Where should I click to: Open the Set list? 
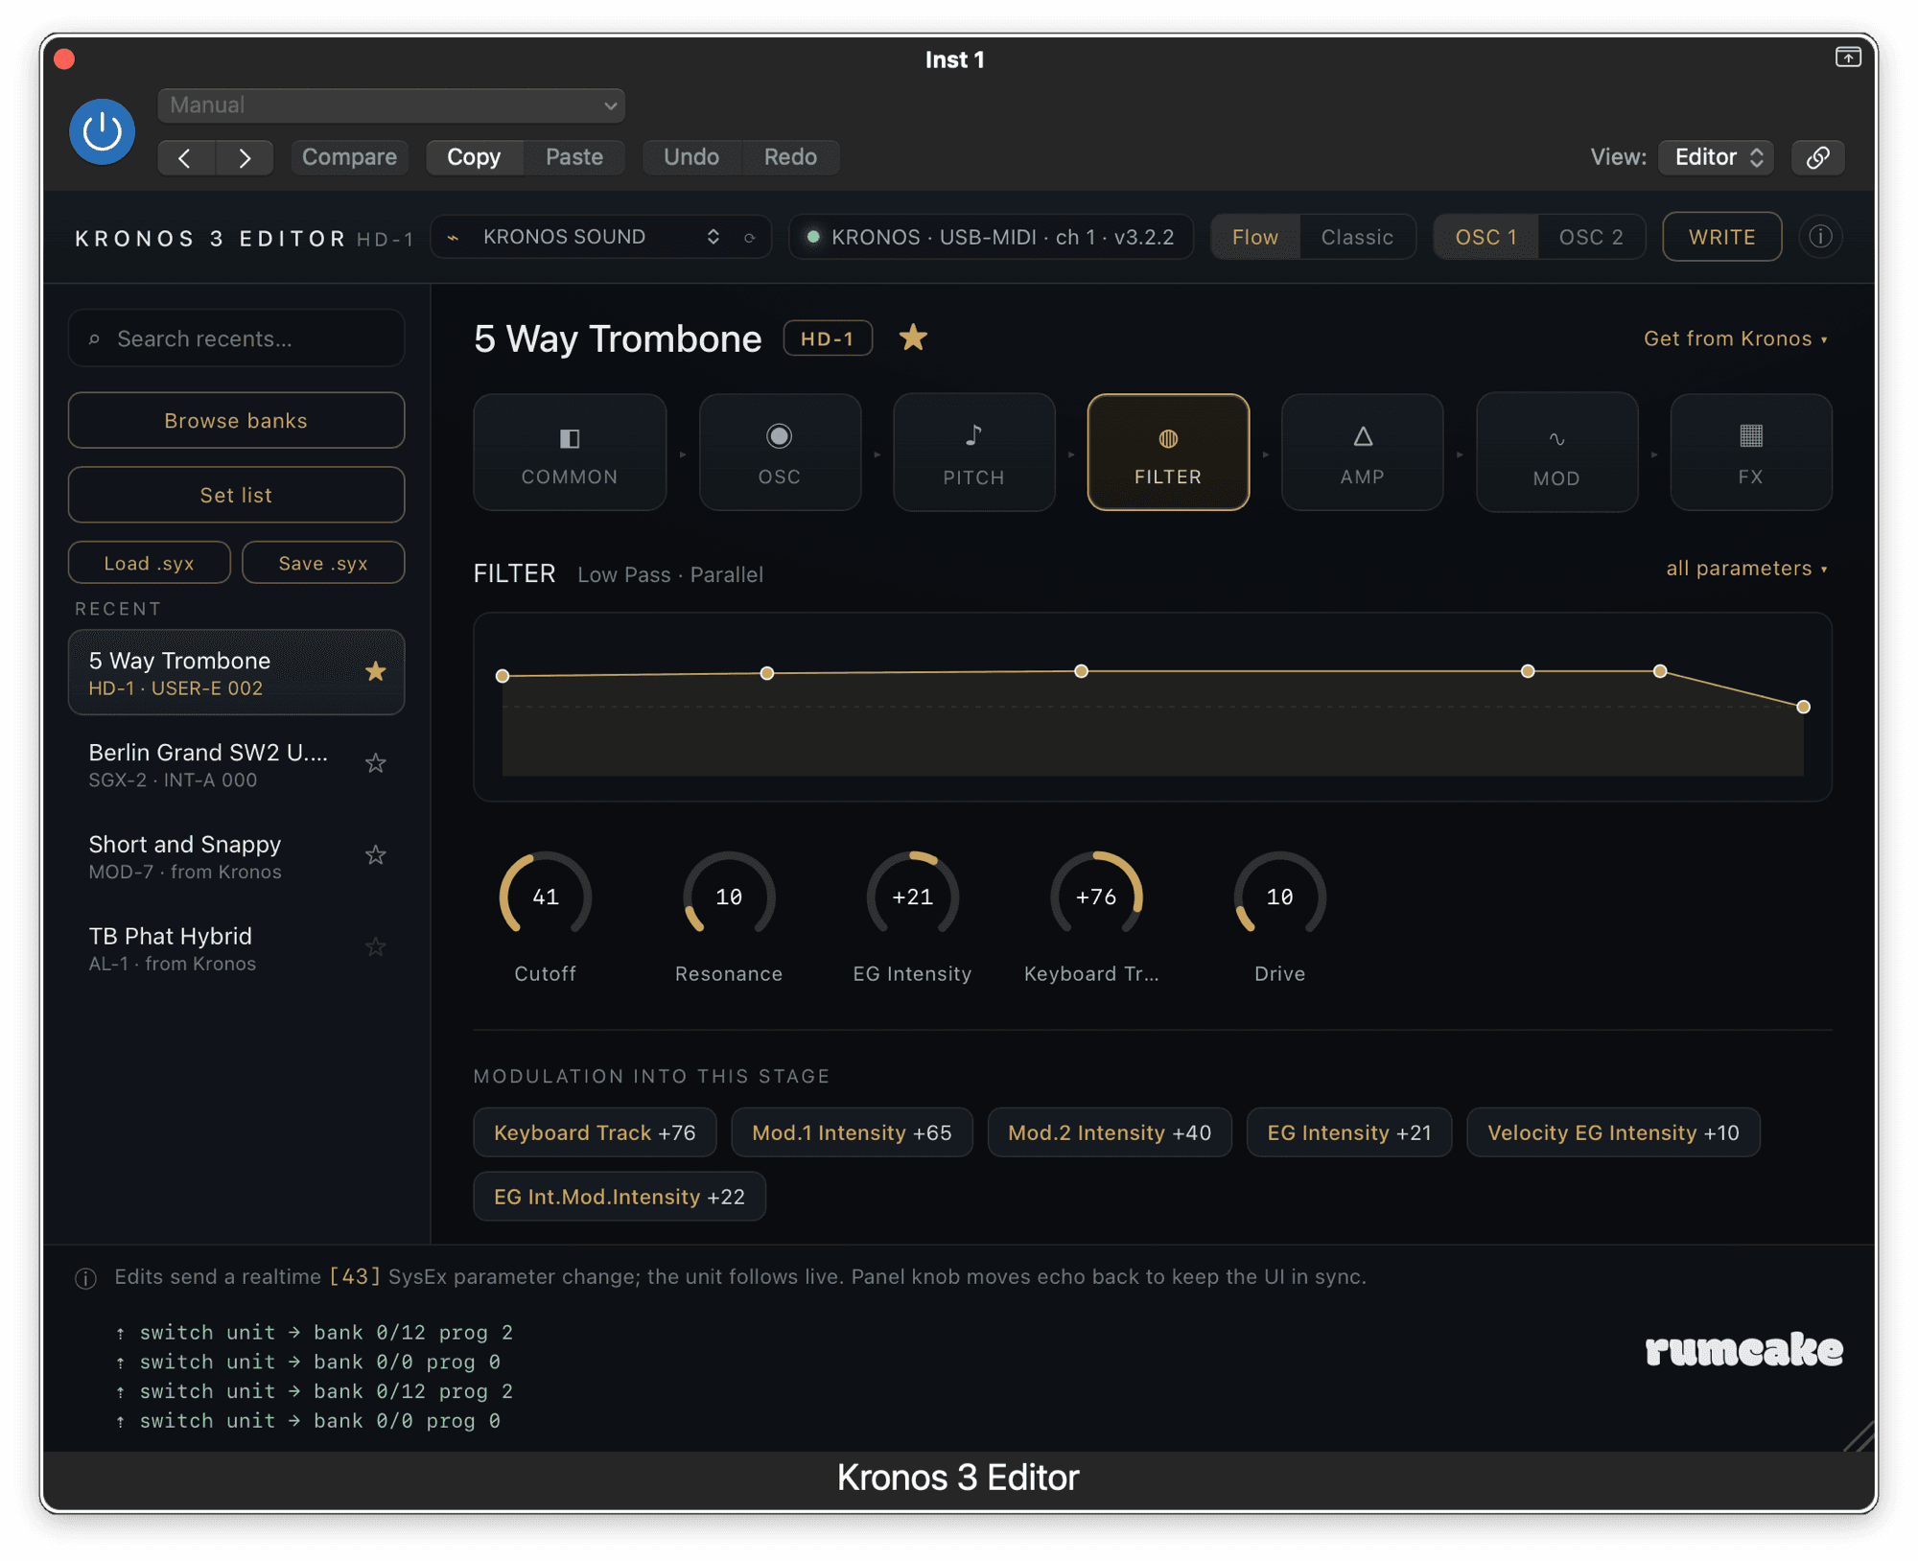[x=236, y=495]
